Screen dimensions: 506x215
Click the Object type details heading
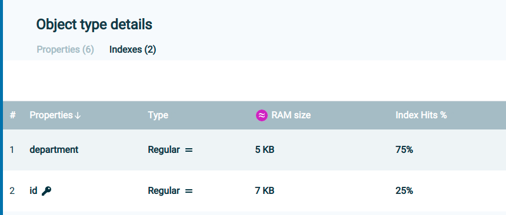(94, 24)
